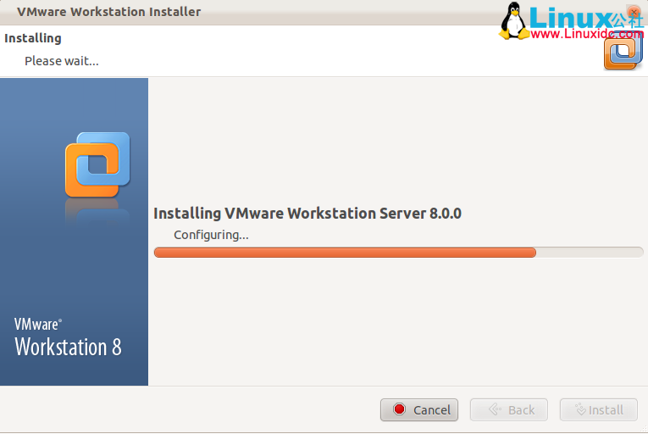This screenshot has width=648, height=434.
Task: Click the disabled Install button
Action: (x=598, y=409)
